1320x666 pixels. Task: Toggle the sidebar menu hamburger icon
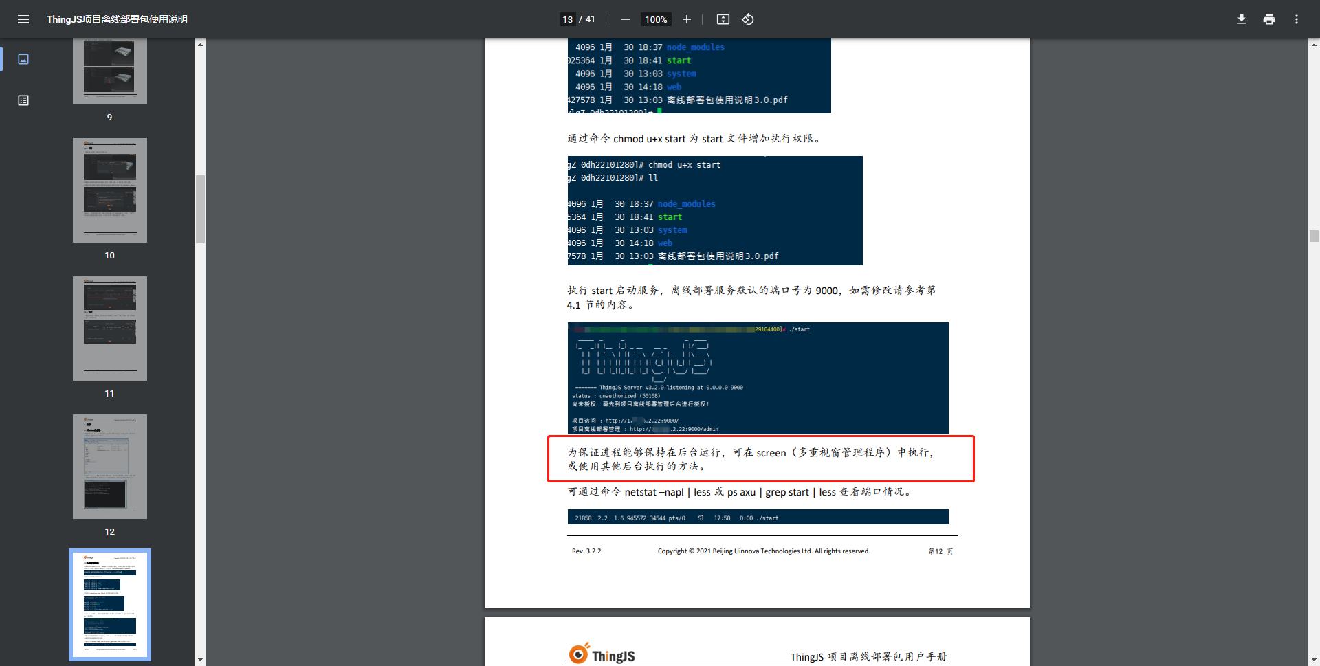(x=23, y=19)
